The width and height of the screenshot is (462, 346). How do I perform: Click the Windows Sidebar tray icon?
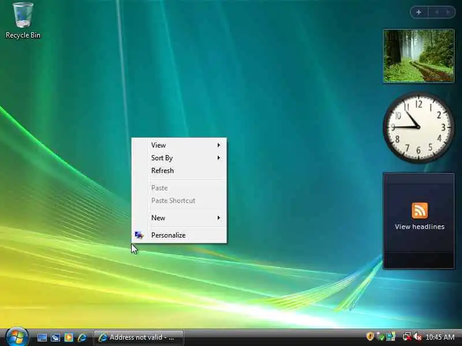[391, 337]
